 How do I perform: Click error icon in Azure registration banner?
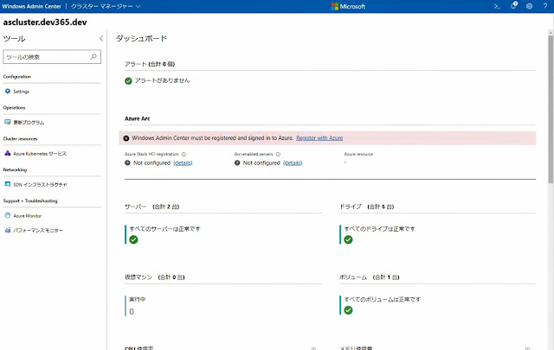point(126,138)
